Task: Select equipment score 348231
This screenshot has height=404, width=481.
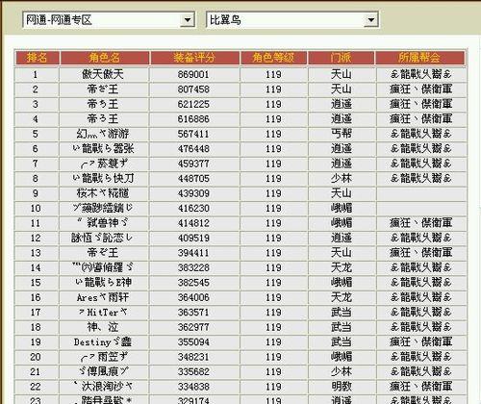Action: (193, 357)
